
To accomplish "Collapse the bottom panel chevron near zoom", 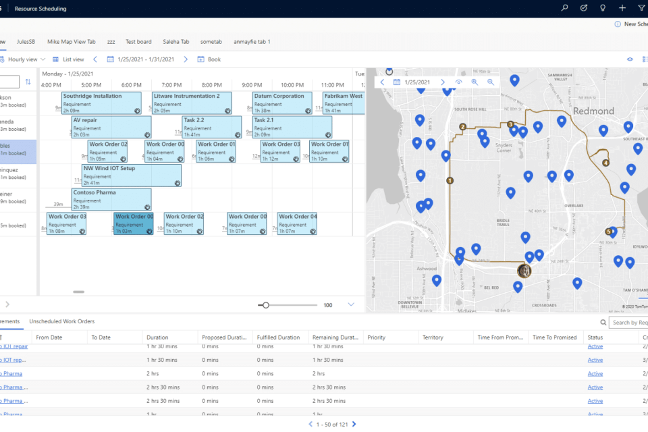I will point(351,304).
